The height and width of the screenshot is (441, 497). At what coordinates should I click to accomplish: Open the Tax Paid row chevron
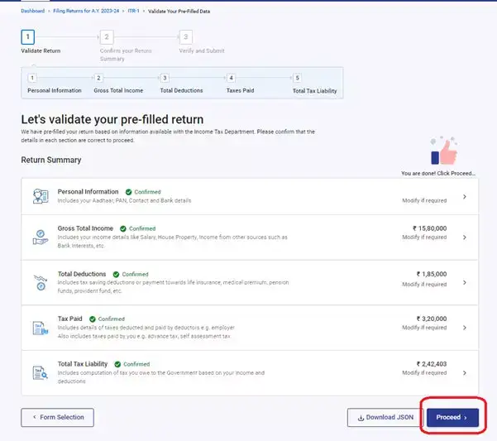(x=465, y=328)
